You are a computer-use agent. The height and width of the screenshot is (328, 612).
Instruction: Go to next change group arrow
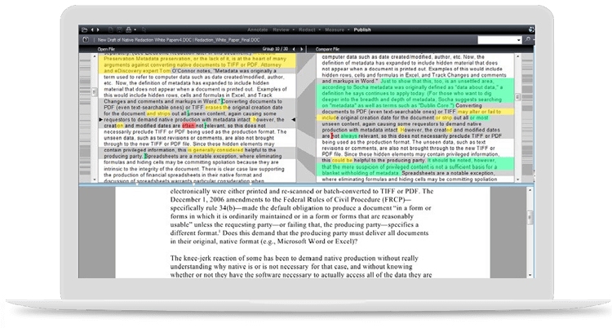(x=301, y=50)
